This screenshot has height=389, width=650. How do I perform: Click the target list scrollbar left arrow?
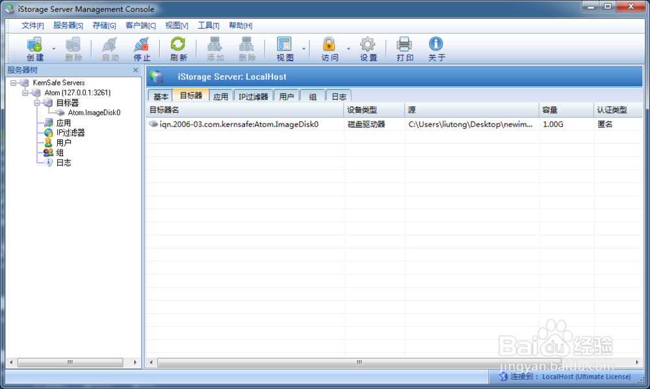tap(151, 362)
